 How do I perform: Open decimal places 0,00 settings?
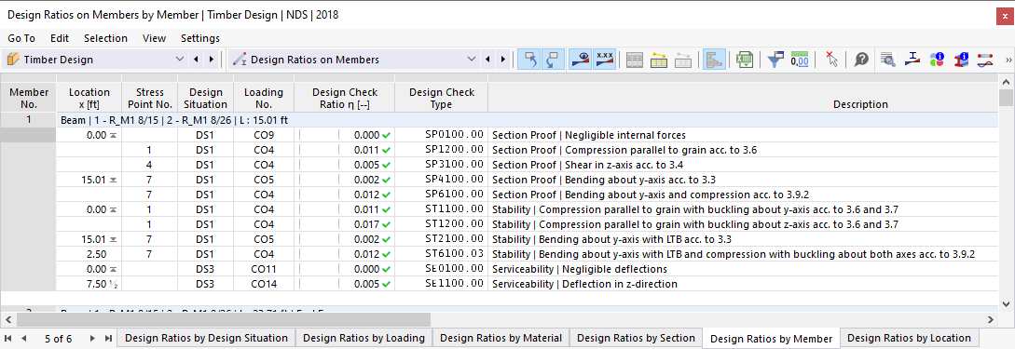coord(800,60)
